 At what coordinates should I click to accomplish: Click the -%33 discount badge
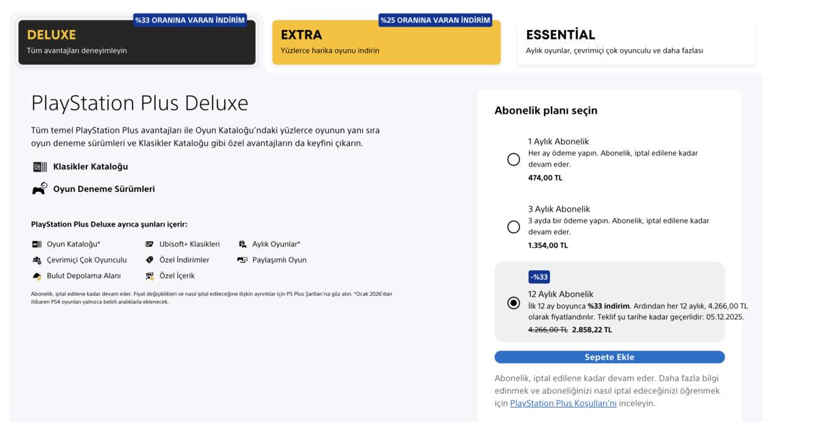[539, 277]
